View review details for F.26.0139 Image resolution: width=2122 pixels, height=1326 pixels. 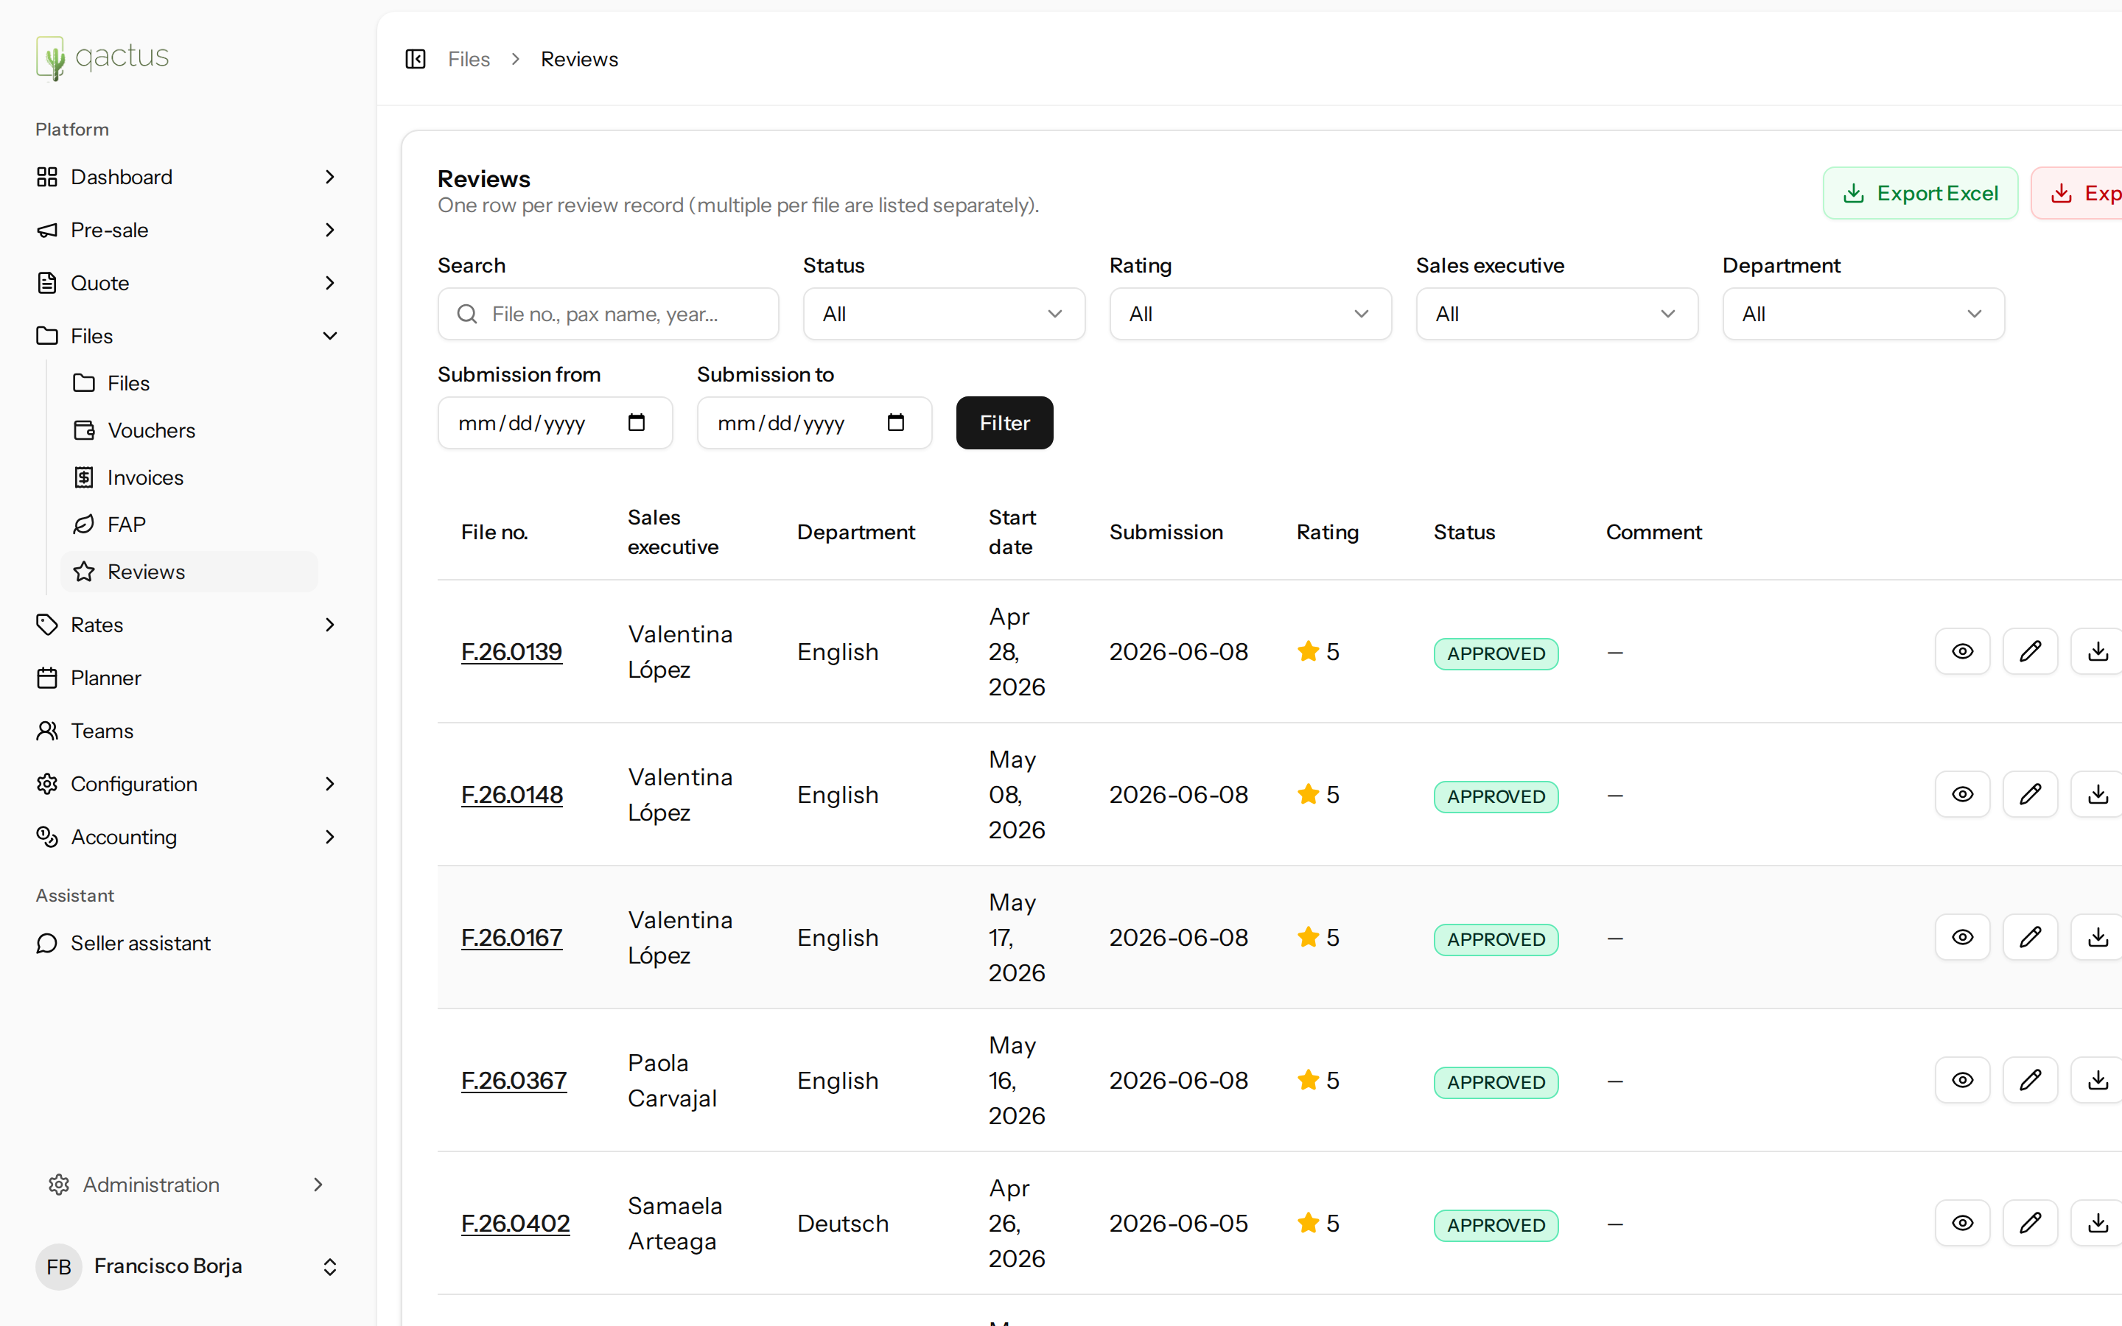[1962, 652]
